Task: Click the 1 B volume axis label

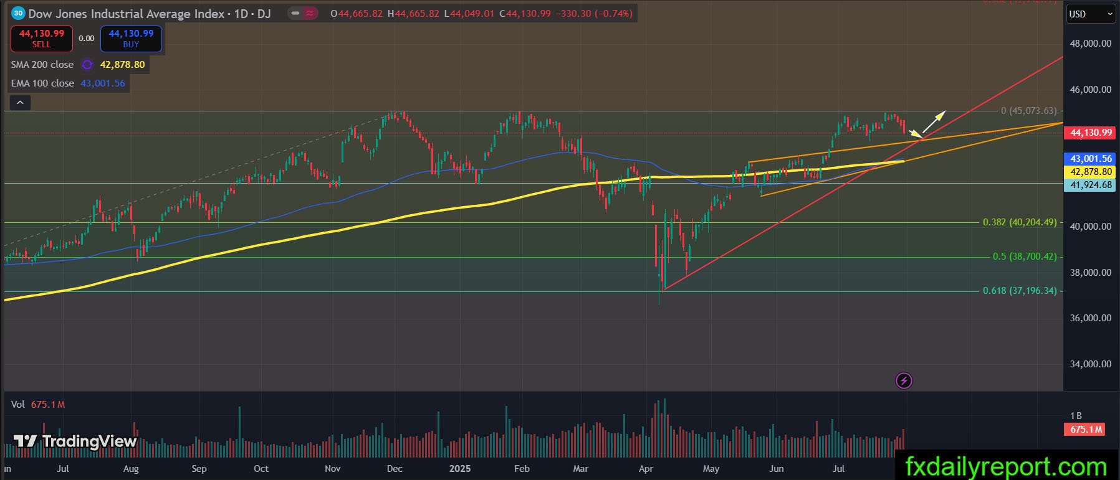Action: [x=1076, y=416]
